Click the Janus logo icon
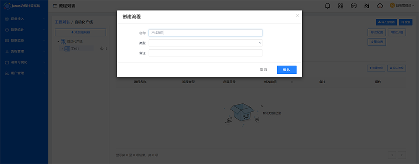419x164 pixels. click(x=7, y=6)
